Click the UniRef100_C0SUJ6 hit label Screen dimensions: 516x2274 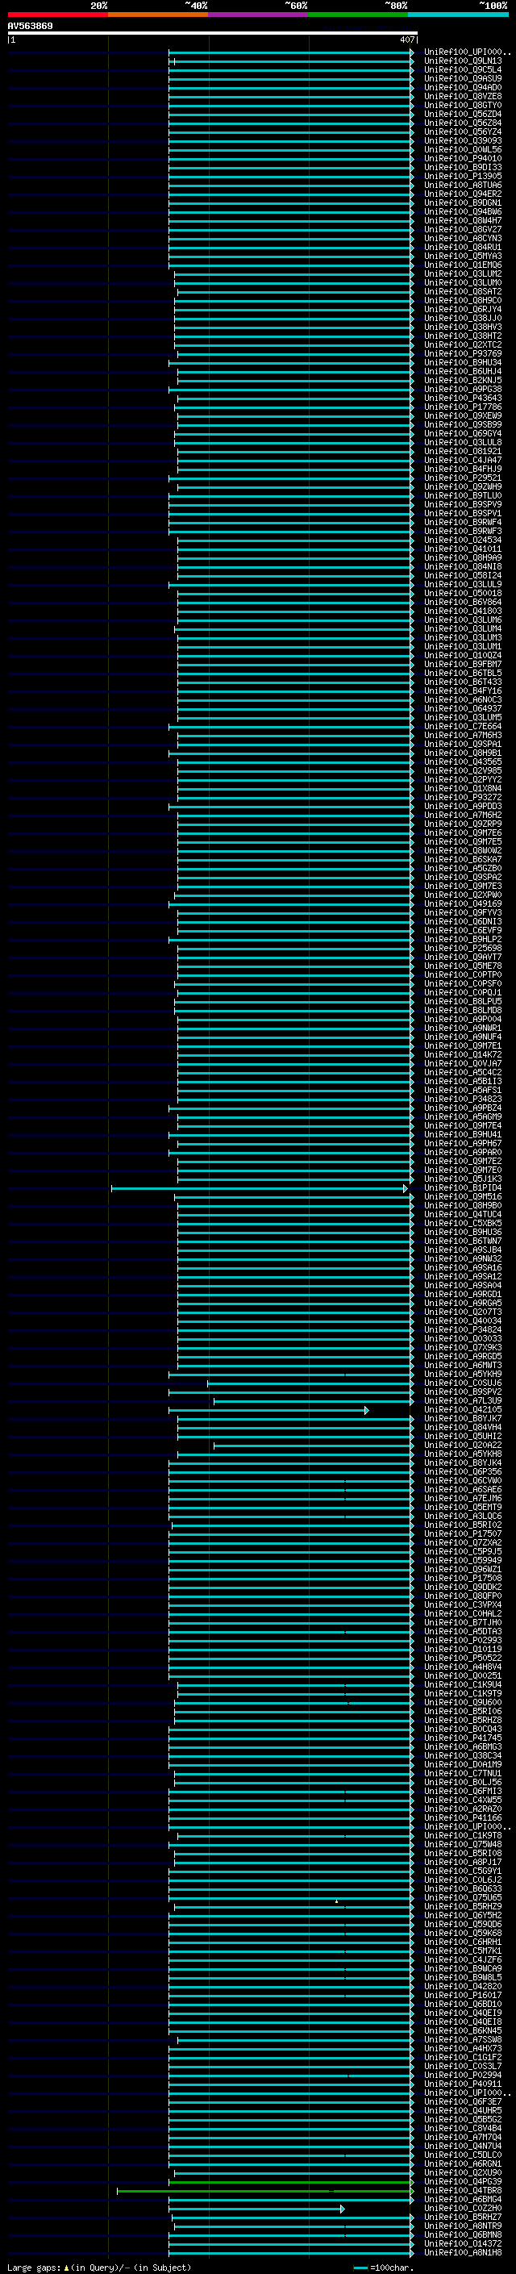[463, 1383]
